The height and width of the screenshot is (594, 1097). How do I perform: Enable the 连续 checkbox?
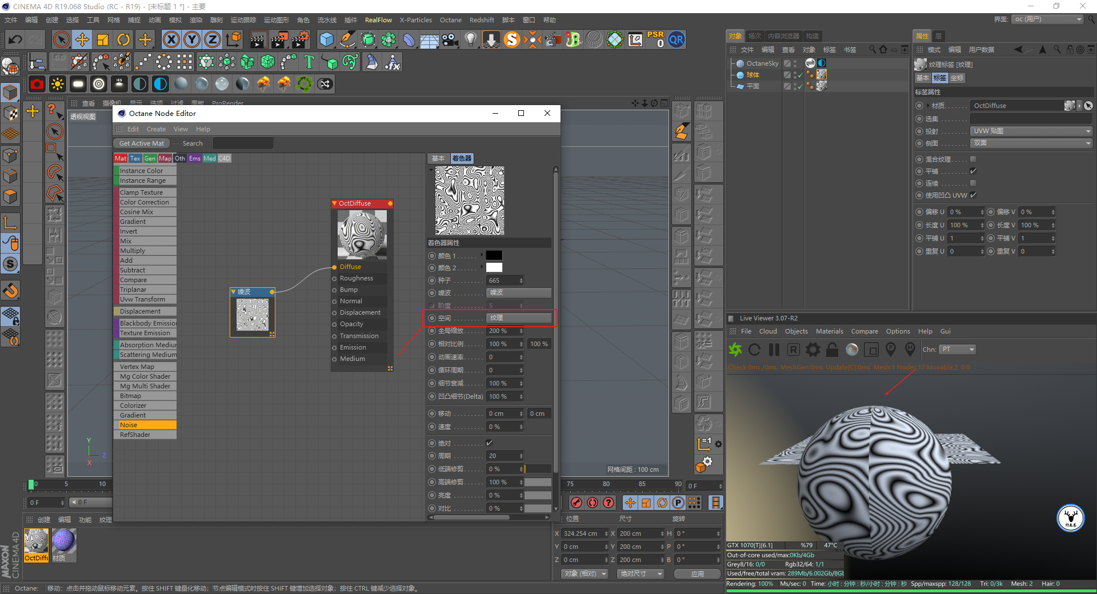(973, 183)
